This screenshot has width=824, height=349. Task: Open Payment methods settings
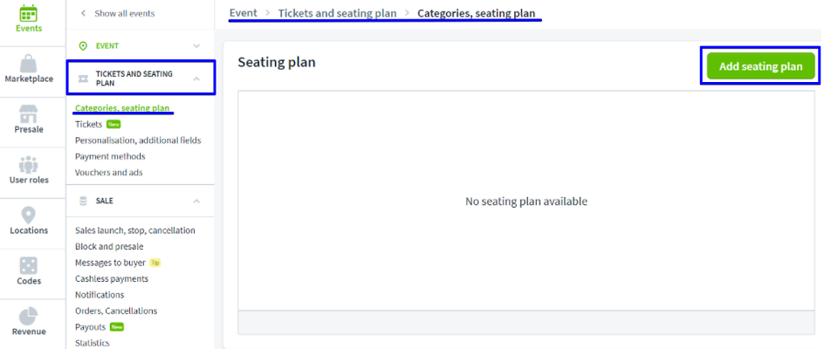coord(110,156)
